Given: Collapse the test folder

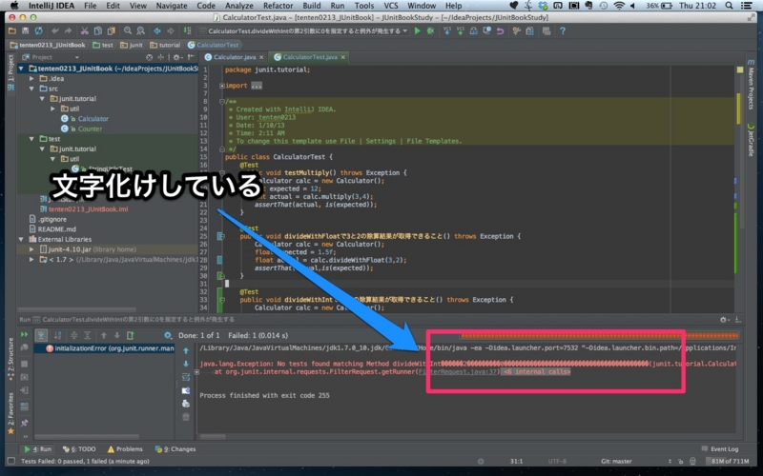Looking at the screenshot, I should (31, 139).
